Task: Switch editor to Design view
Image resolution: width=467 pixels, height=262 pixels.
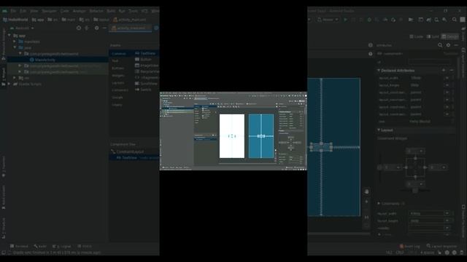Action: pos(450,36)
